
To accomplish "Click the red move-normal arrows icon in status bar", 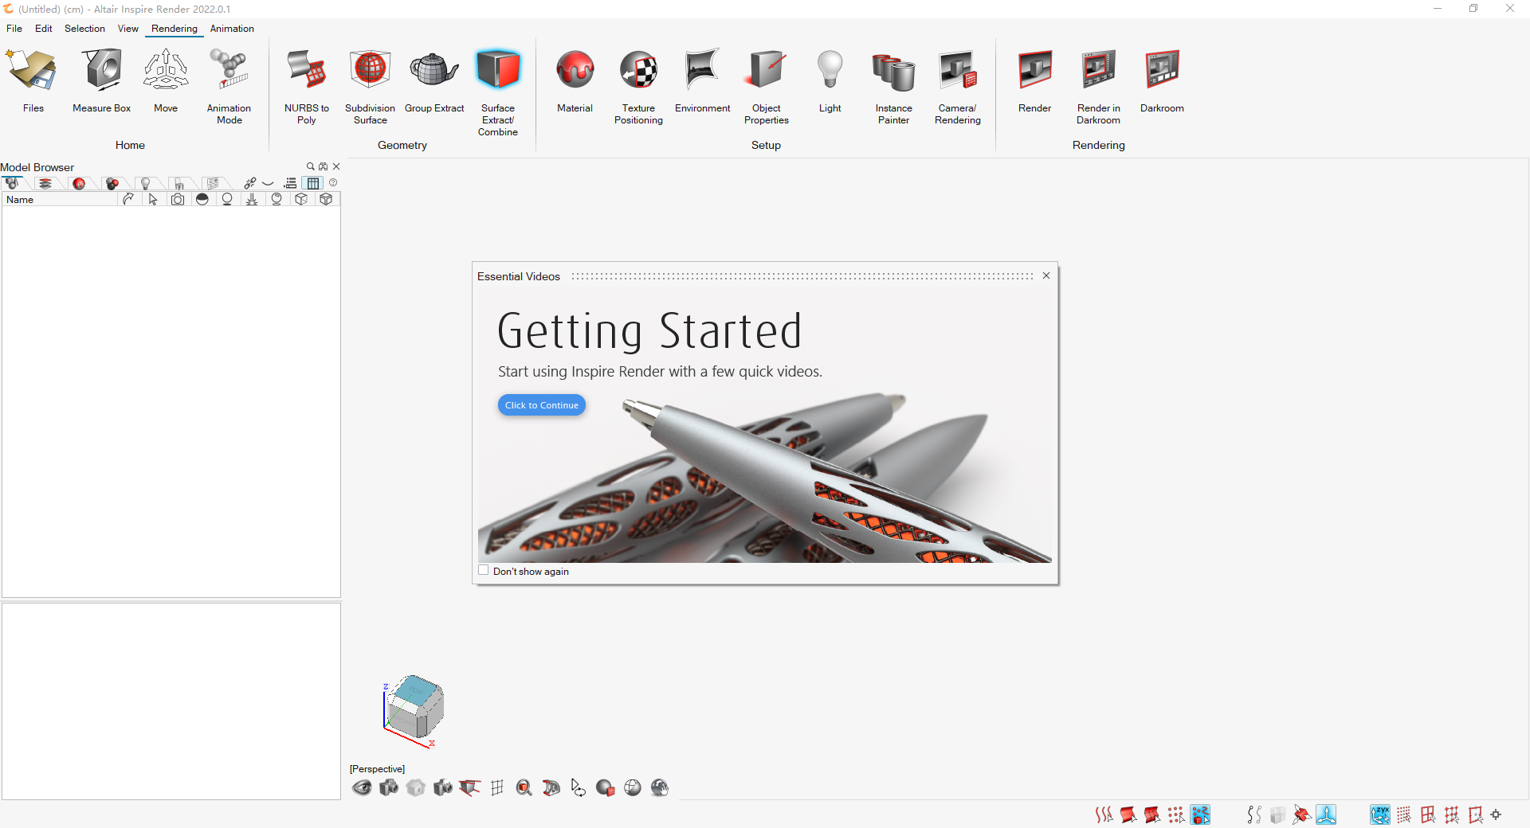I will (x=1302, y=814).
